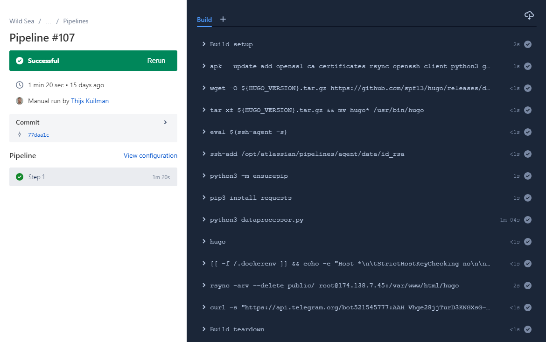Screen dimensions: 546x342
Task: Download the build log via cloud icon
Action: [529, 15]
